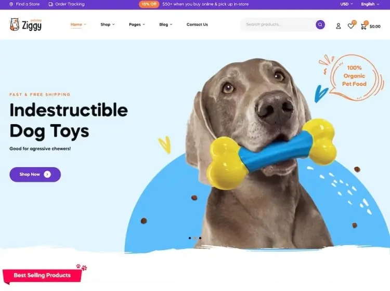
Task: Click the Best Selling Products banner
Action: (42, 275)
